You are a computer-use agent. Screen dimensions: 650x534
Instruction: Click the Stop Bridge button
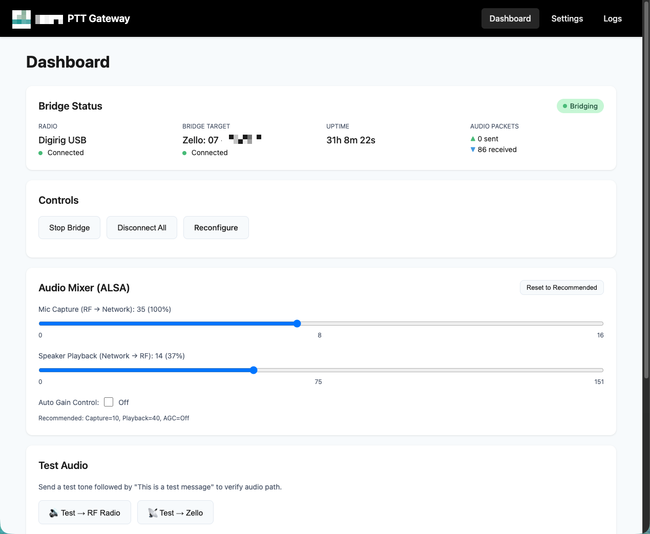click(x=69, y=227)
